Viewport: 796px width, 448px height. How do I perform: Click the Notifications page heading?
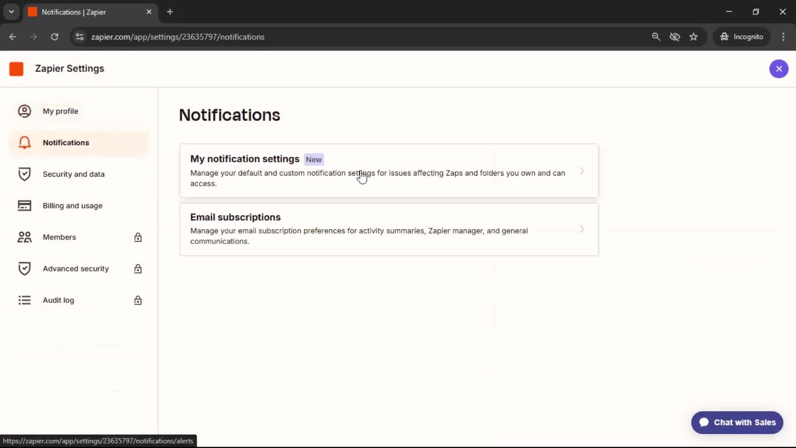click(229, 115)
